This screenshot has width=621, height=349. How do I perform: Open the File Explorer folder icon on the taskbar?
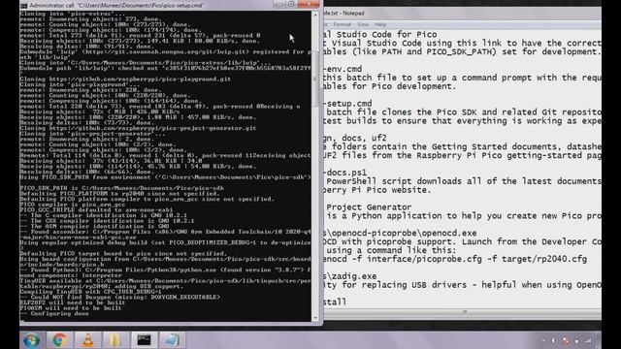pyautogui.click(x=115, y=340)
